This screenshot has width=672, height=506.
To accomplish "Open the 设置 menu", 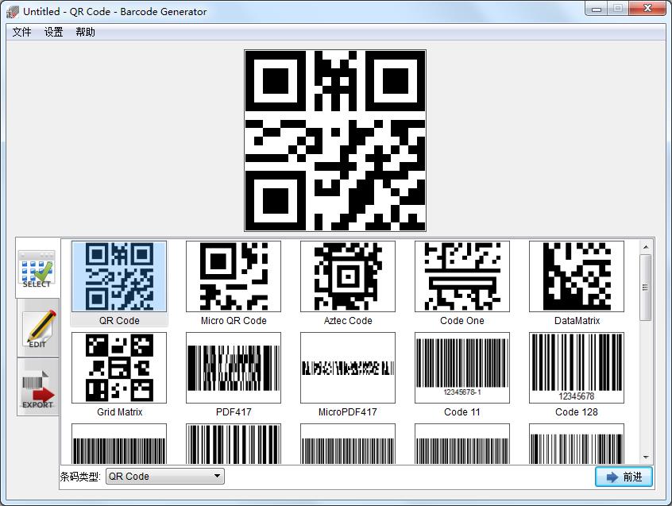I will click(x=53, y=32).
